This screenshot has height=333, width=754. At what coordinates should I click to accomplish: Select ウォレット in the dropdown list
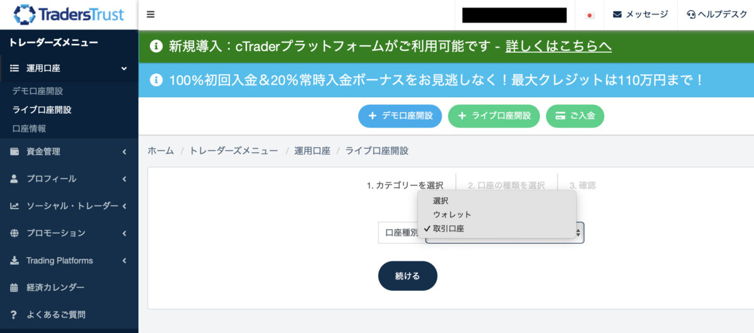coord(452,215)
